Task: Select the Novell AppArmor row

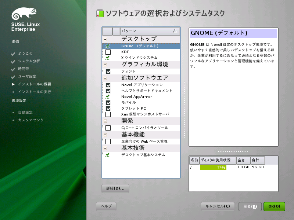Action: pyautogui.click(x=141, y=97)
